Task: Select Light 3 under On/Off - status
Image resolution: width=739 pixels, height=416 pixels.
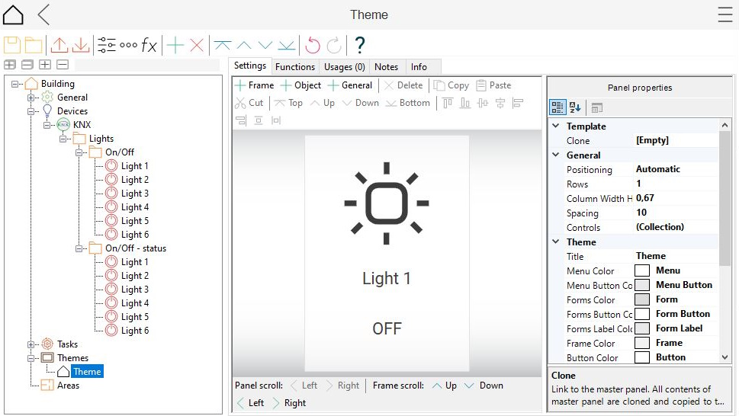Action: (x=135, y=290)
